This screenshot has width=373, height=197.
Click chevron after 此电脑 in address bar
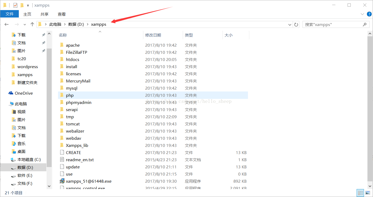click(65, 24)
